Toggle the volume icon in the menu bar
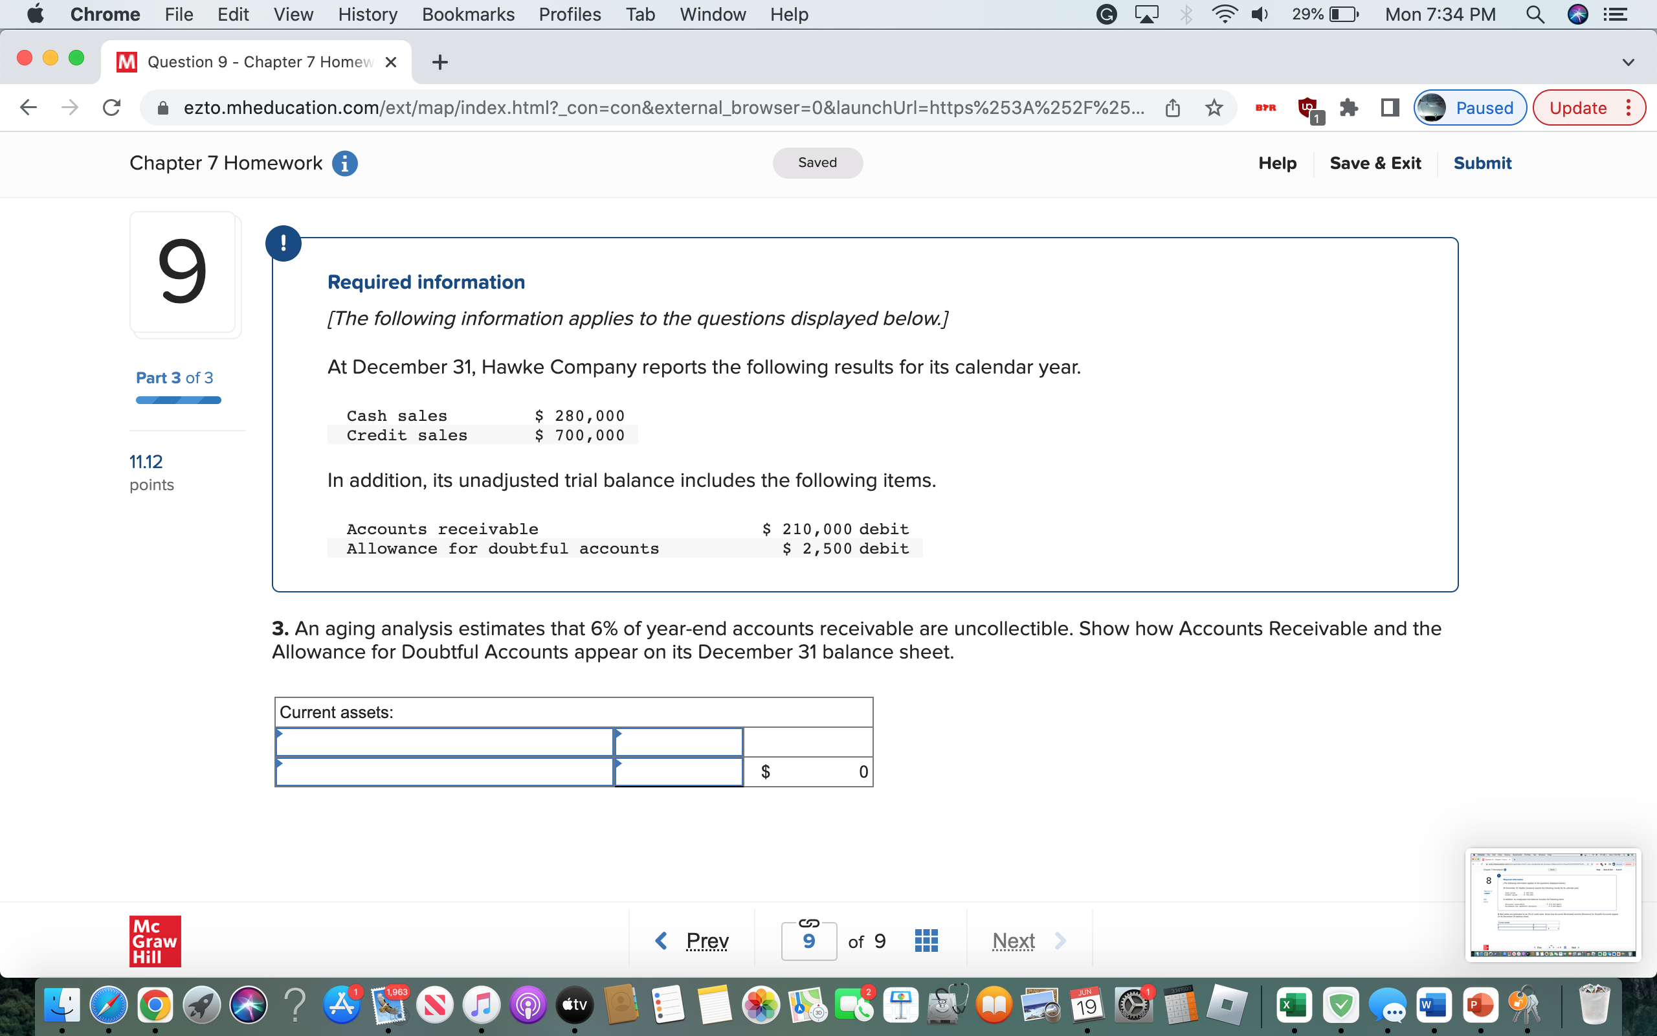The height and width of the screenshot is (1036, 1657). click(1258, 14)
